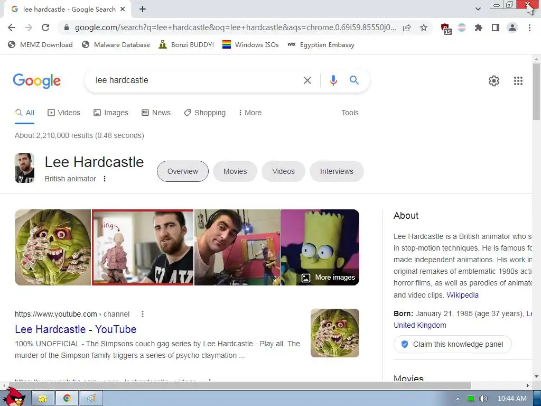Open Lee Hardcastle profile photo thumbnail
Image resolution: width=541 pixels, height=406 pixels.
pos(24,168)
